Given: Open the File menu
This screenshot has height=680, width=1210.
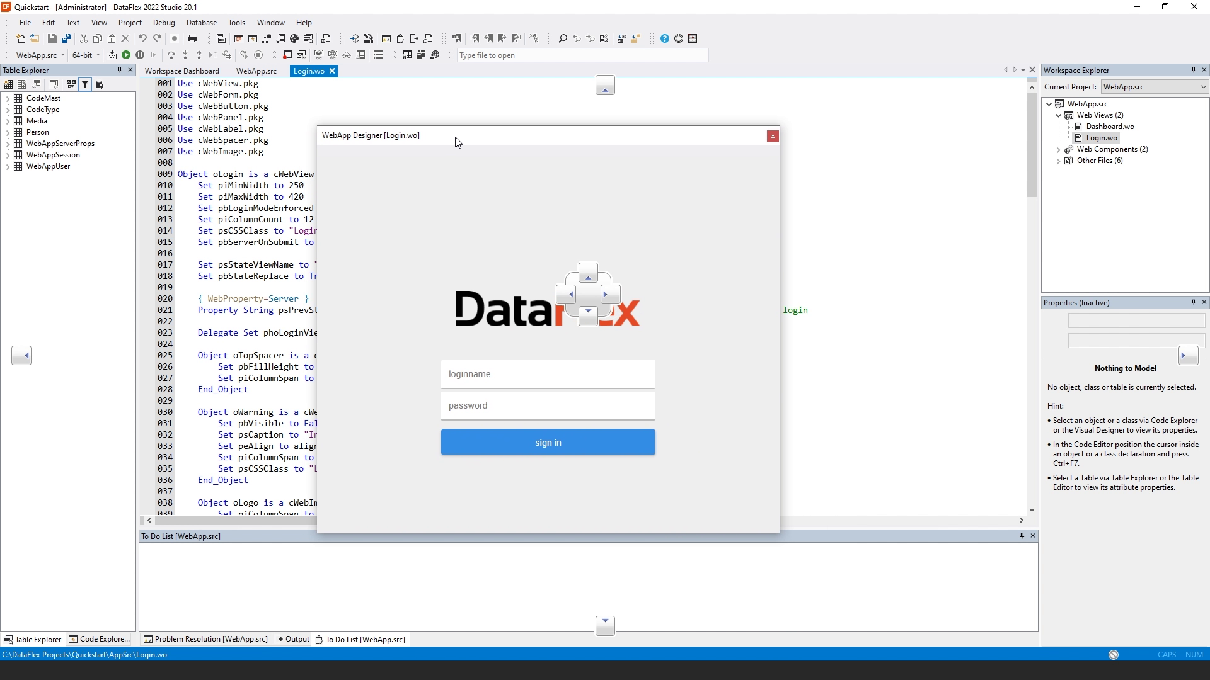Looking at the screenshot, I should point(25,23).
